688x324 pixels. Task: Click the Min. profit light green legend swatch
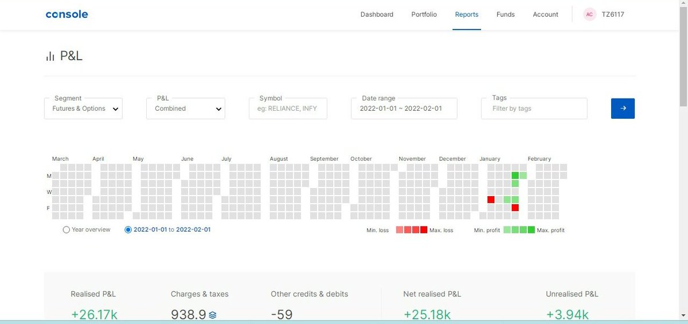coord(507,230)
